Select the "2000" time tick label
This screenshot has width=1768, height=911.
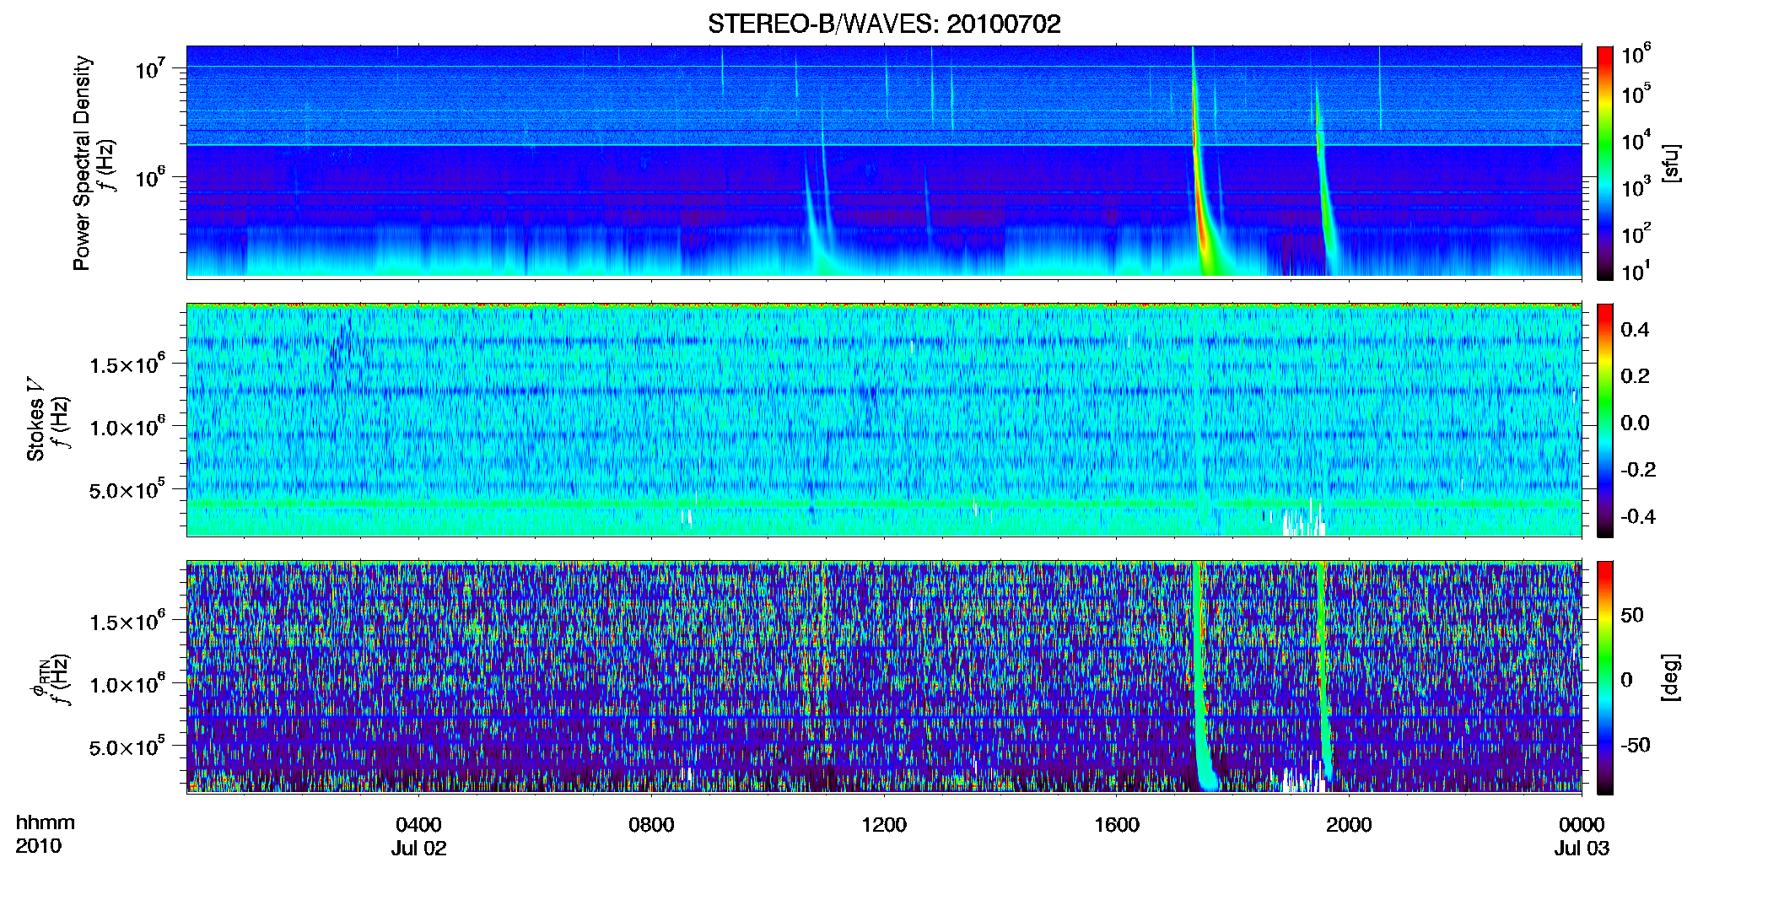1349,824
